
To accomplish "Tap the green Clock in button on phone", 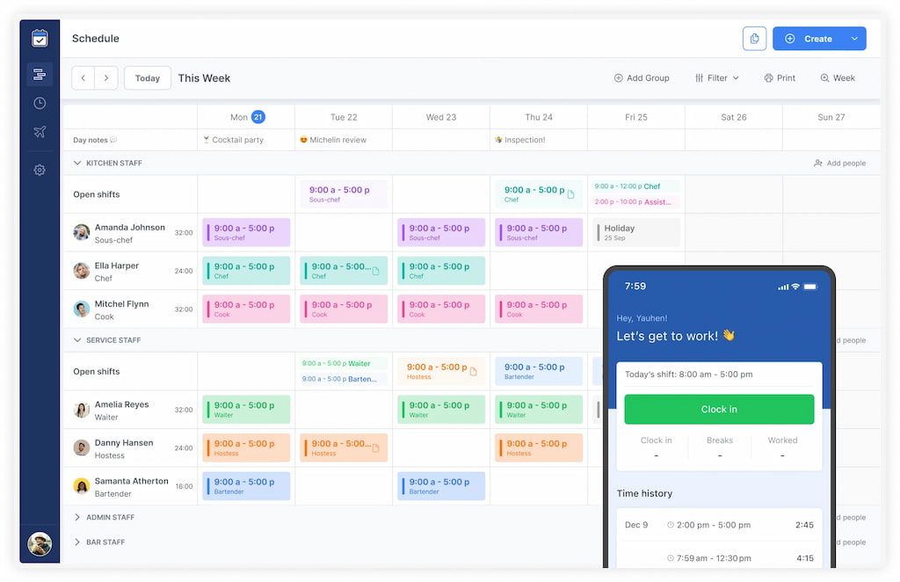I will [x=719, y=409].
